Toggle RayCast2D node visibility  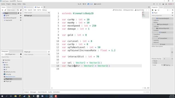[21, 20]
